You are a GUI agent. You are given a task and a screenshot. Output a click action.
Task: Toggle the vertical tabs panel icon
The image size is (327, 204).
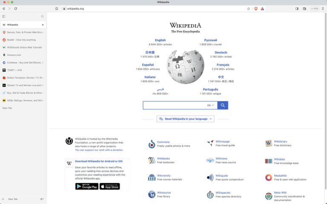click(4, 17)
